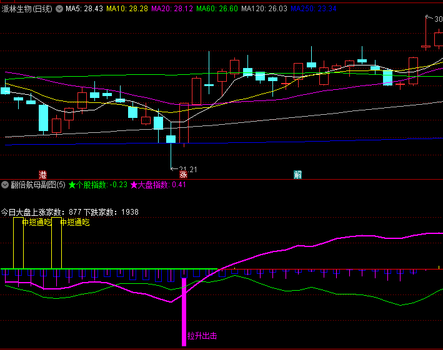The image size is (443, 350).
Task: Click the first 中短通吃 signal label
Action: coord(37,223)
